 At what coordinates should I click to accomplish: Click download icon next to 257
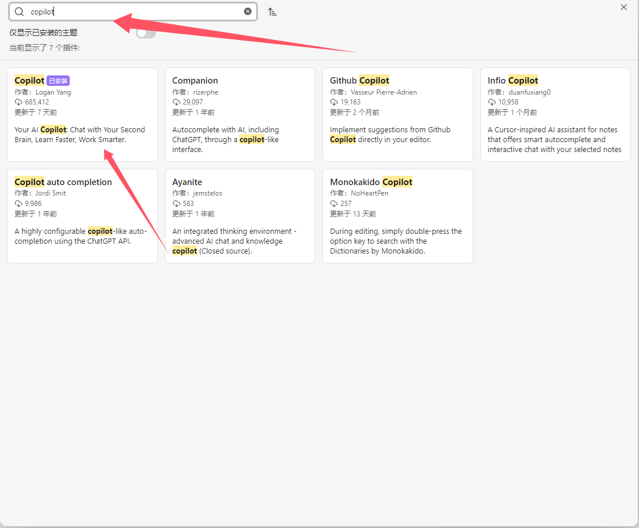[x=334, y=204]
